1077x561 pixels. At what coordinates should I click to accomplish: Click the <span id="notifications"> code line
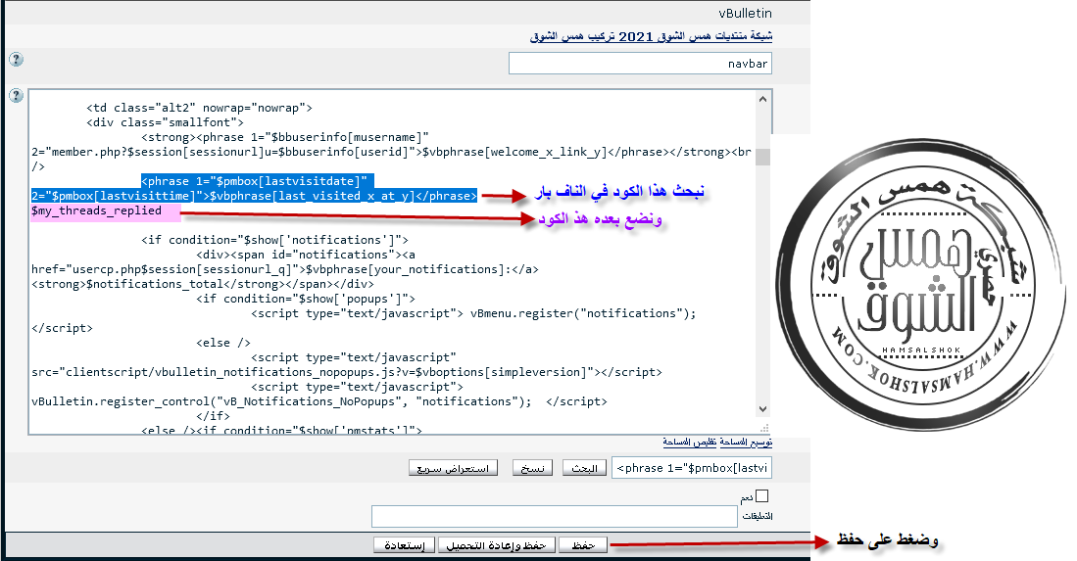(x=306, y=255)
